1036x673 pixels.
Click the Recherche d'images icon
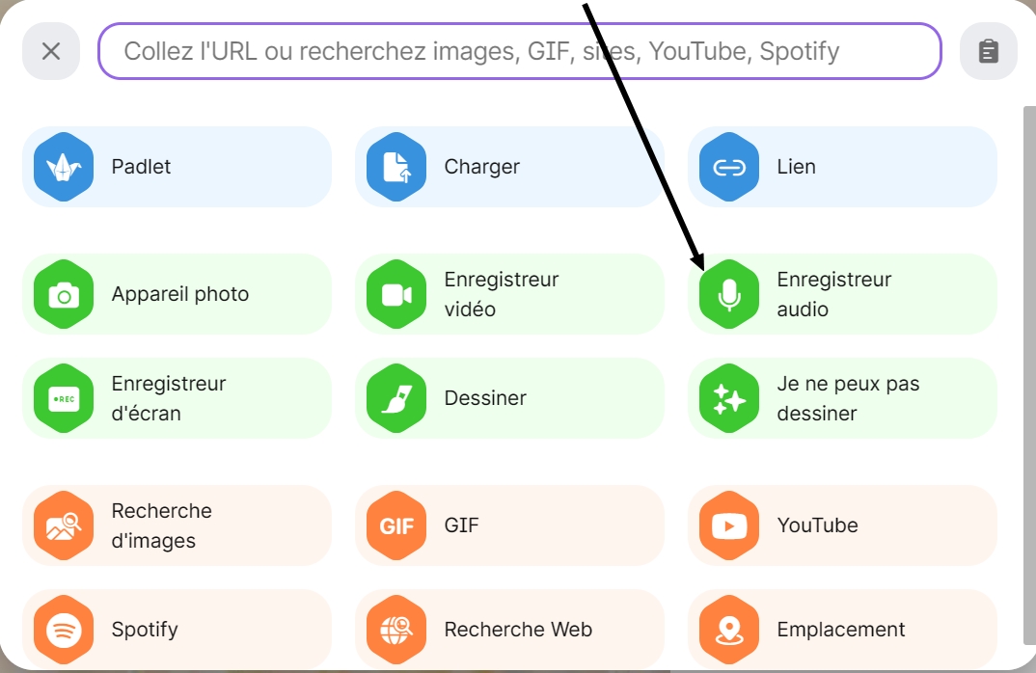64,525
